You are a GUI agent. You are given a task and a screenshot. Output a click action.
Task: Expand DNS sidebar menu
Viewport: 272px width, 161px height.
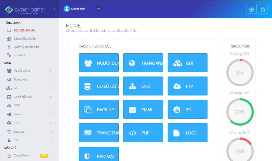[x=29, y=106]
